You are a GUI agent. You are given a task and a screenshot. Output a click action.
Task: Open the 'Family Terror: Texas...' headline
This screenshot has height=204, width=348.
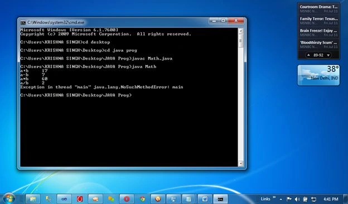(x=318, y=19)
